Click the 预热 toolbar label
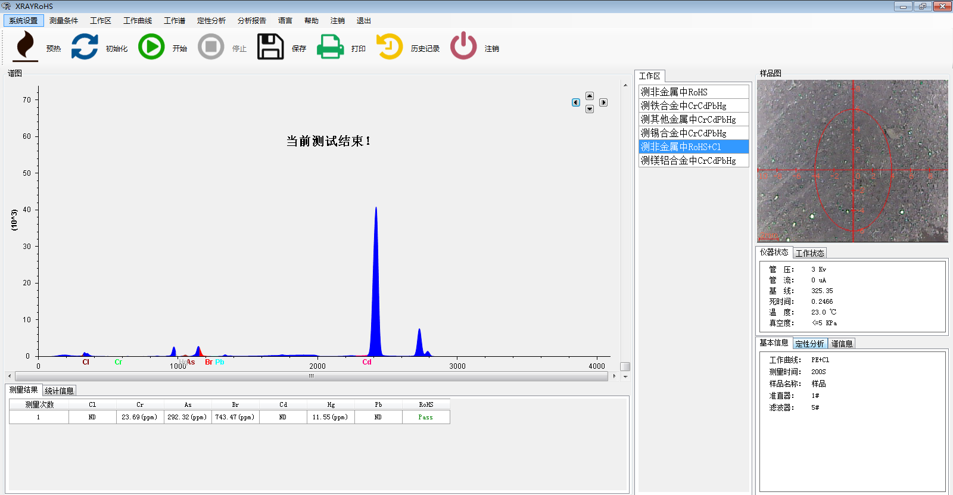The image size is (953, 495). point(54,49)
